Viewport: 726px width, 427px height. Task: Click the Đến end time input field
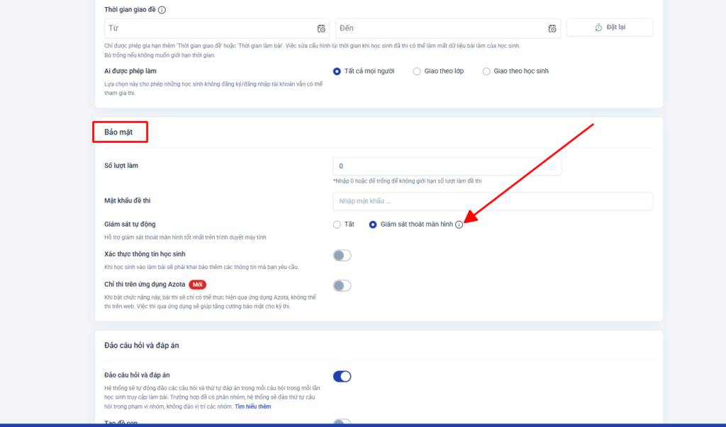(448, 28)
